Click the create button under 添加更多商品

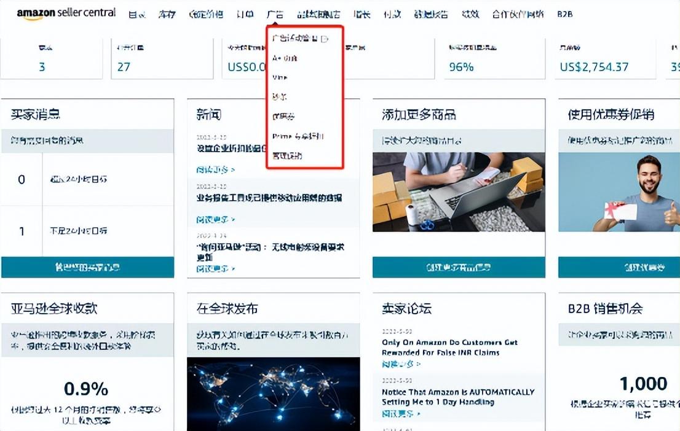[457, 268]
